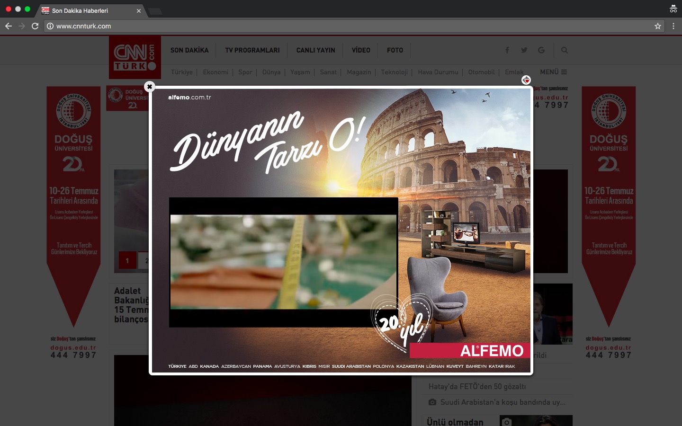The height and width of the screenshot is (426, 682).
Task: Reload the page
Action: click(x=35, y=26)
